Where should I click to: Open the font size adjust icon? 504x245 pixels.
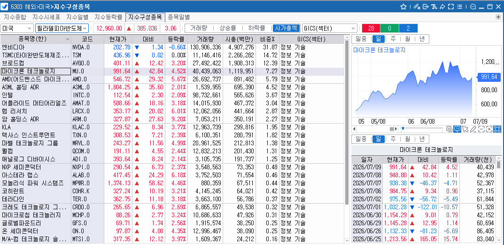(x=434, y=7)
